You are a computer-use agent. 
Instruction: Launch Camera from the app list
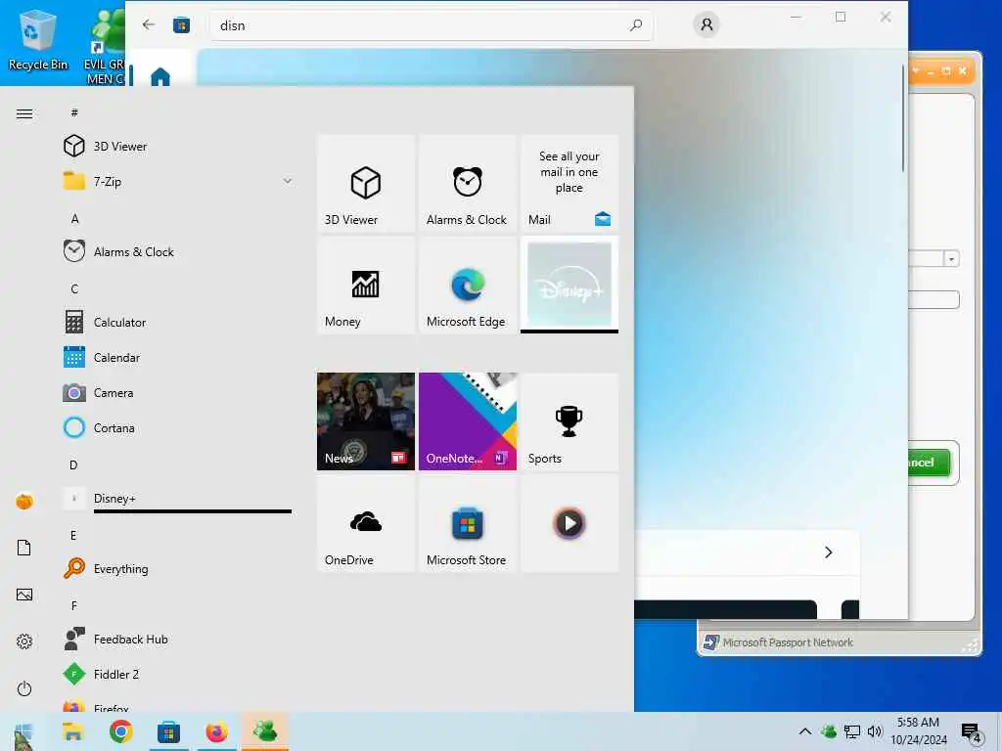click(x=177, y=393)
